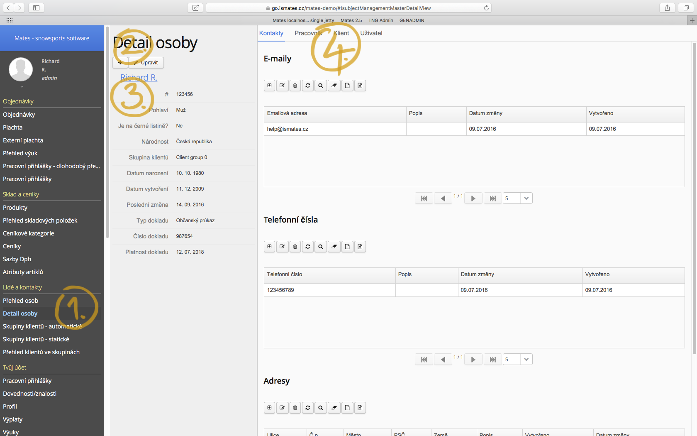This screenshot has width=697, height=436.
Task: Open the TNG Admin bookmark
Action: point(380,20)
